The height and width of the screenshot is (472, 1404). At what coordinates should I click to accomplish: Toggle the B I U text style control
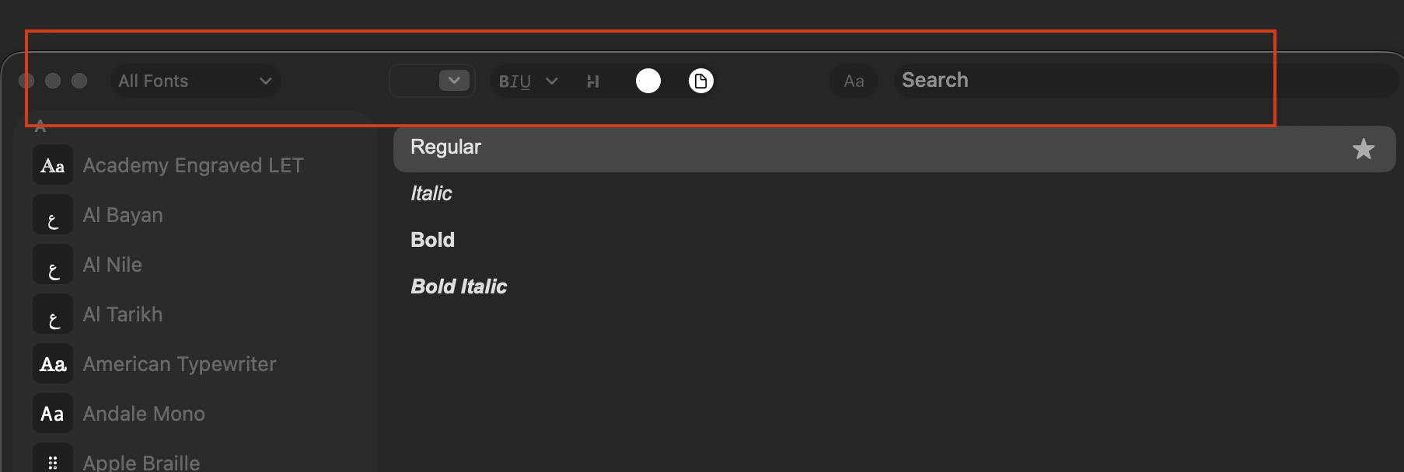point(515,82)
